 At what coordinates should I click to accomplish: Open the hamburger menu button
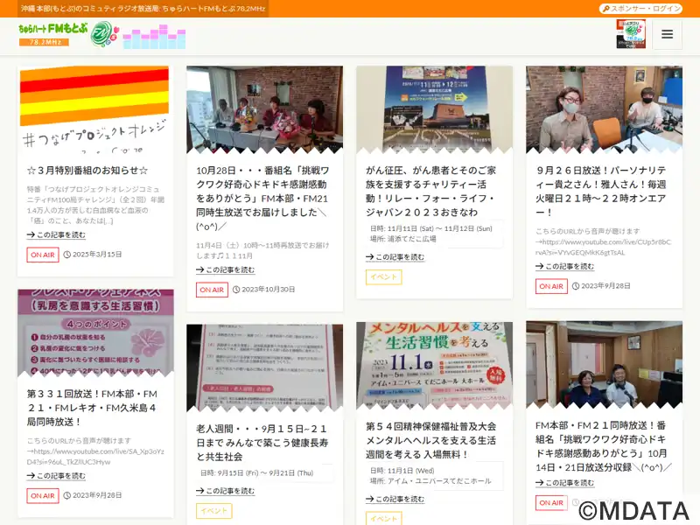point(667,34)
